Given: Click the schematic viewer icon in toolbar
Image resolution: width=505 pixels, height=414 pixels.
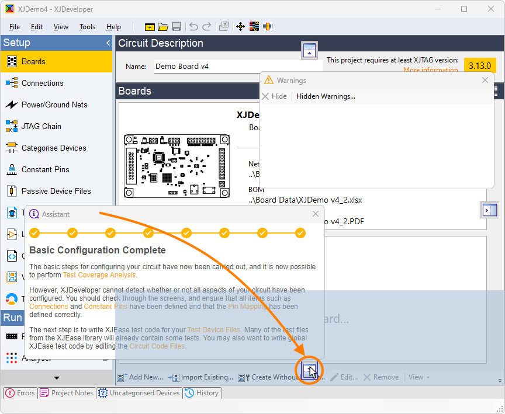Looking at the screenshot, I should coord(268,27).
